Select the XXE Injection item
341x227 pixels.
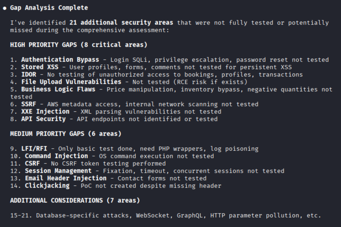click(45, 111)
